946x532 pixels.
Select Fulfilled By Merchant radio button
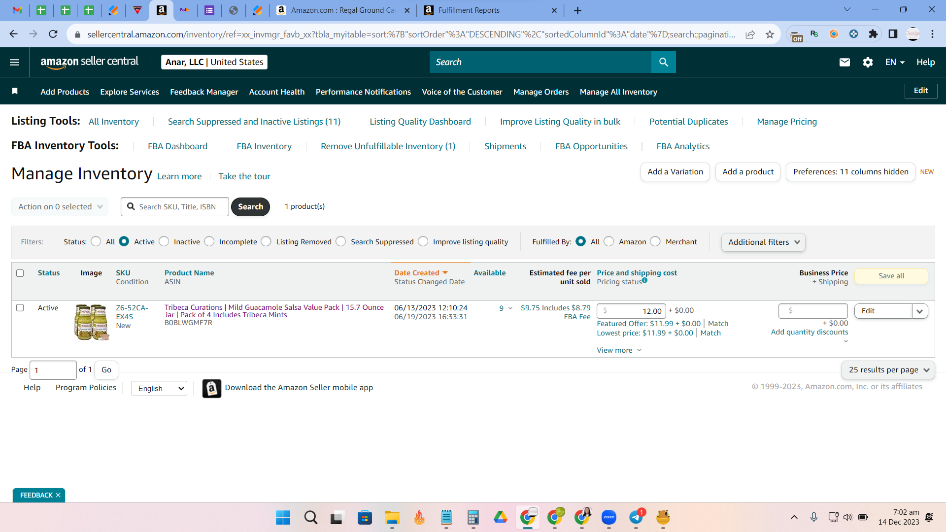click(x=655, y=241)
